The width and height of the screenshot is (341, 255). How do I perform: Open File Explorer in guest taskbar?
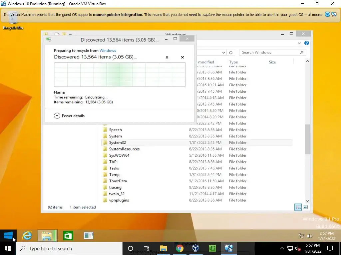[47, 235]
